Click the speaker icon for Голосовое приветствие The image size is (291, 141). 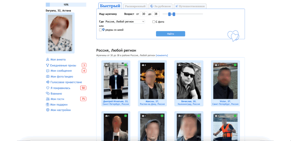48,82
